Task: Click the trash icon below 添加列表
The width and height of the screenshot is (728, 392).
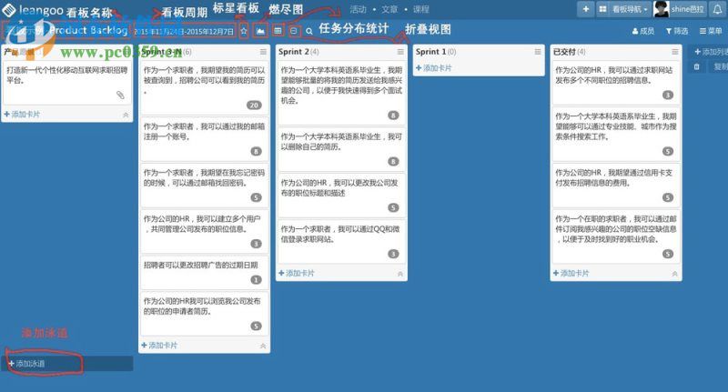Action: 696,66
